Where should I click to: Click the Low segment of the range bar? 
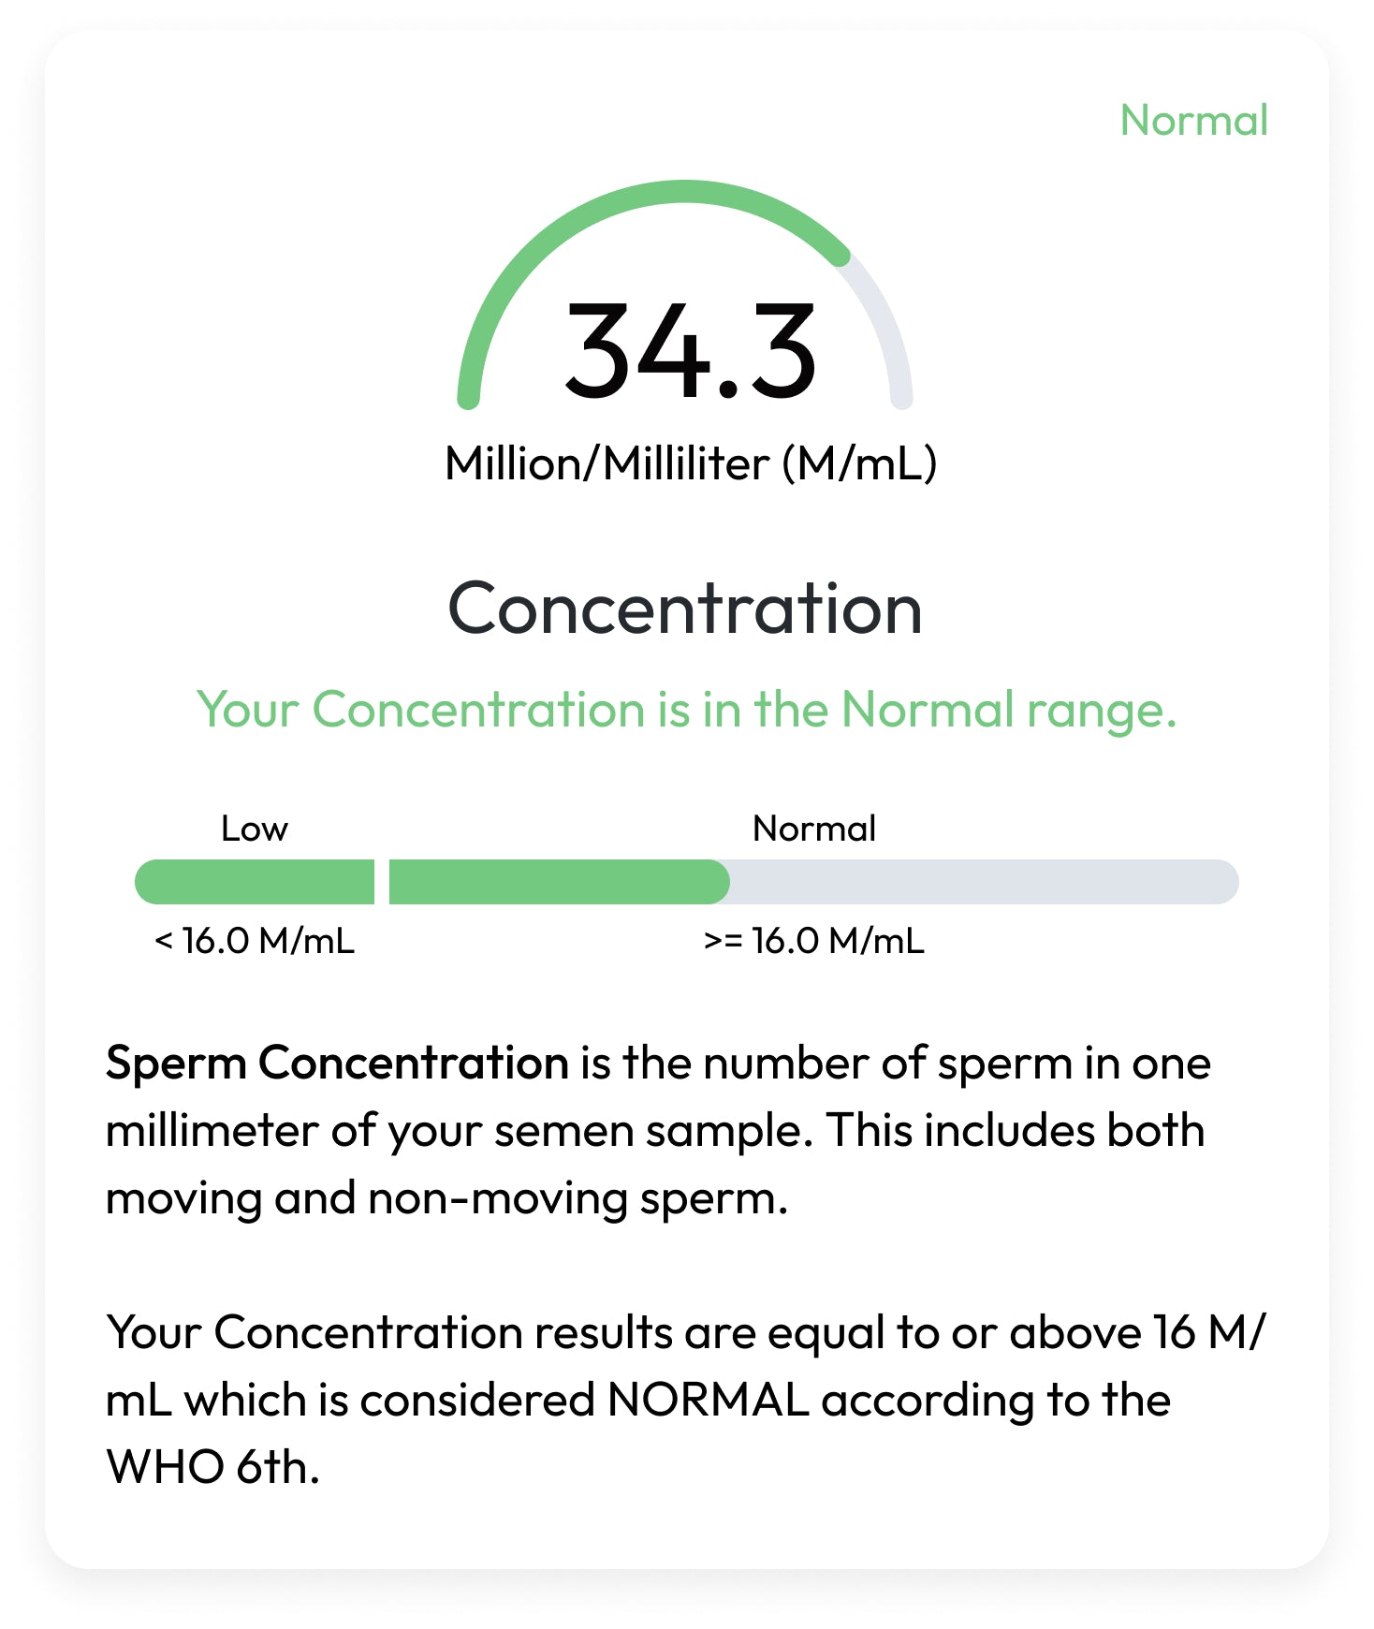pos(255,882)
